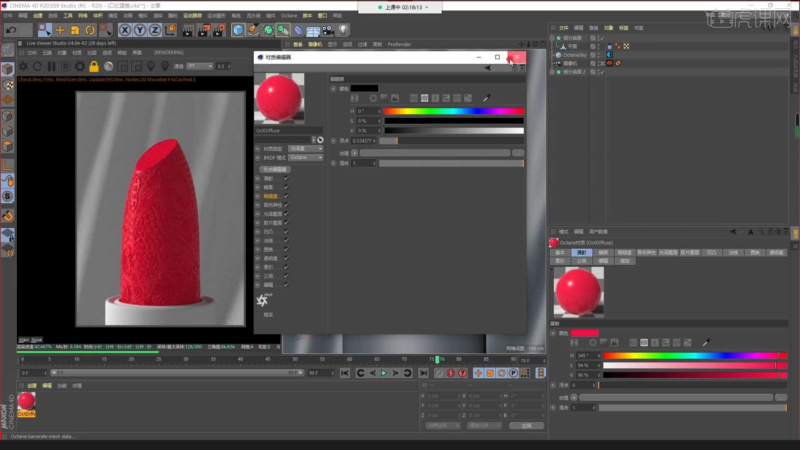Add a camera object from toolbar

click(328, 30)
